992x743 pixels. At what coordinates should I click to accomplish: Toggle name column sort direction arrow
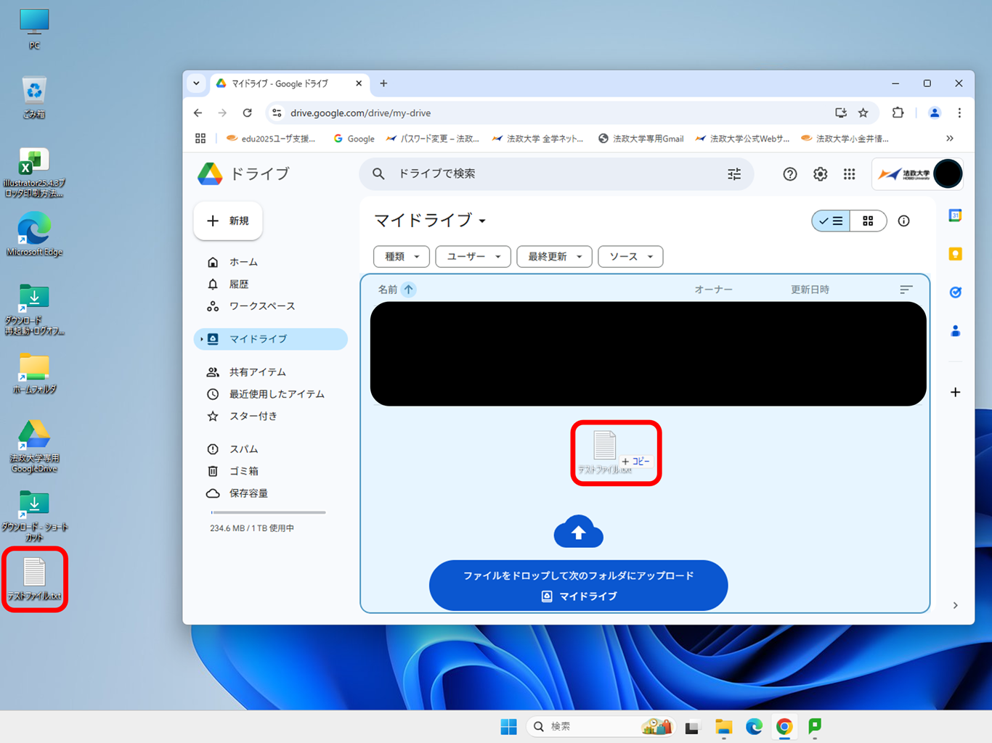[409, 290]
